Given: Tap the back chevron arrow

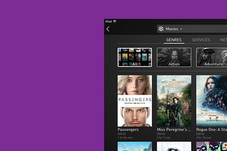Looking at the screenshot, I should pyautogui.click(x=108, y=29).
